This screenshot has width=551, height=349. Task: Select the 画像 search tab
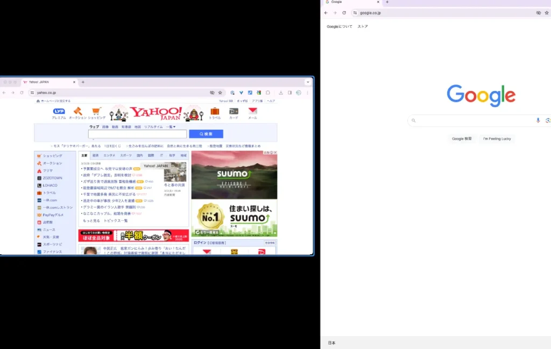[105, 127]
